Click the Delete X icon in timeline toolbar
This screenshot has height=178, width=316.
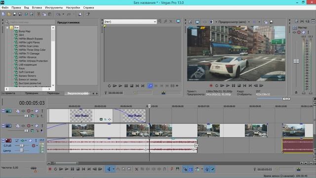point(136,169)
